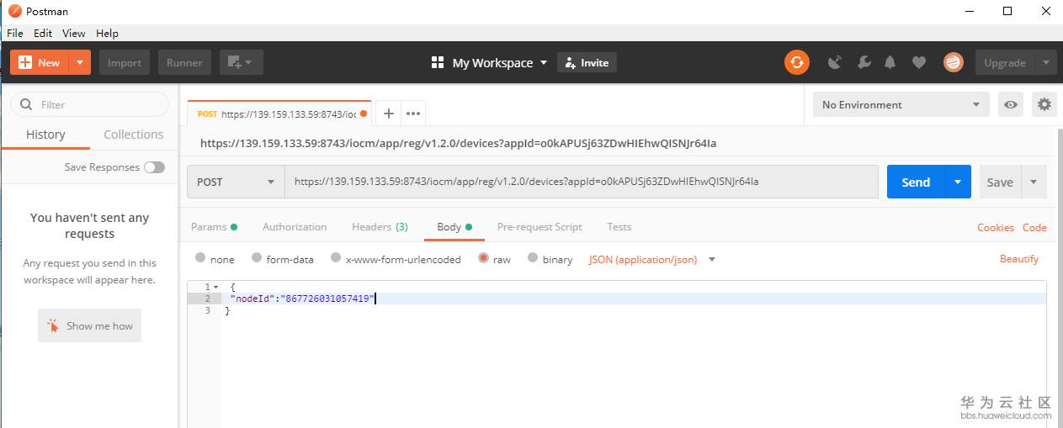Click the Postman logo in title bar
Viewport: 1063px width, 428px height.
click(x=13, y=12)
